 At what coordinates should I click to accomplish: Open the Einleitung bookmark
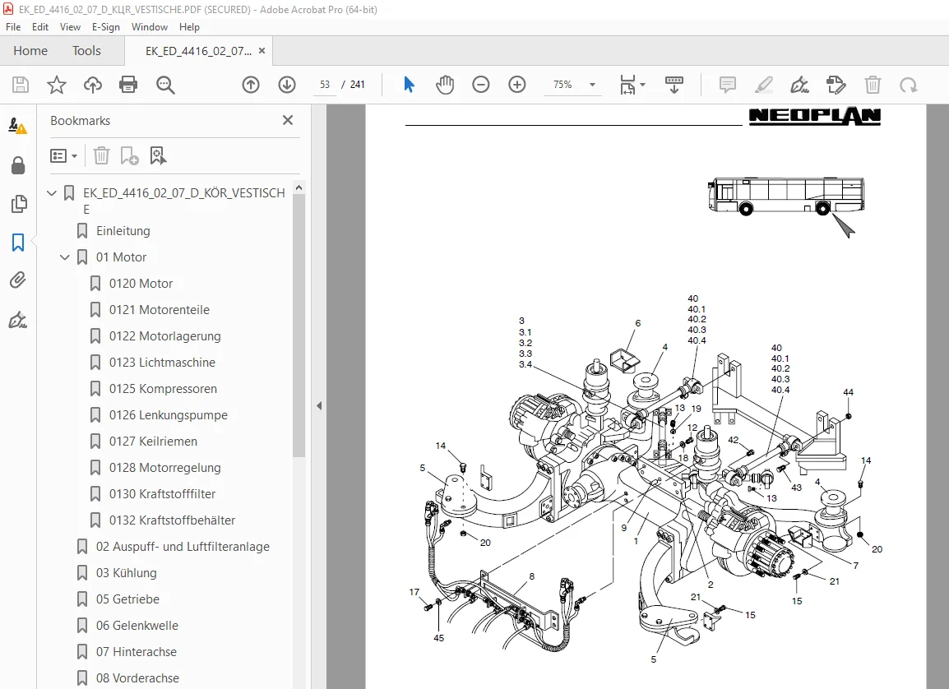click(123, 231)
